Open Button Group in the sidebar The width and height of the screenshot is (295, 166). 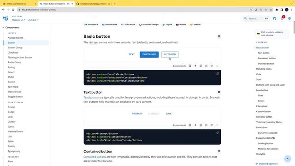15,47
